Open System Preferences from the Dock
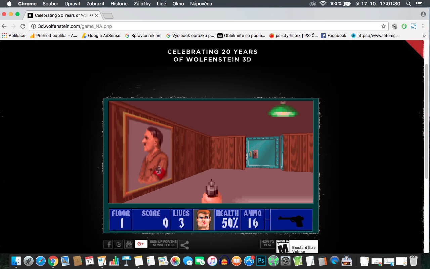The image size is (430, 269). tap(286, 261)
